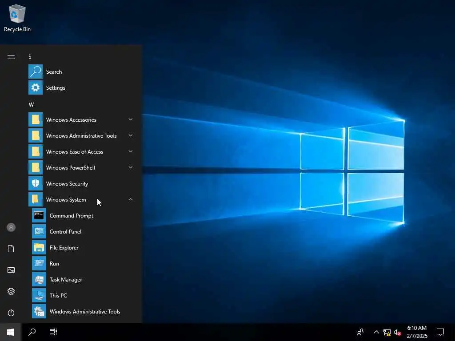Click the Windows System folder icon

pos(36,199)
